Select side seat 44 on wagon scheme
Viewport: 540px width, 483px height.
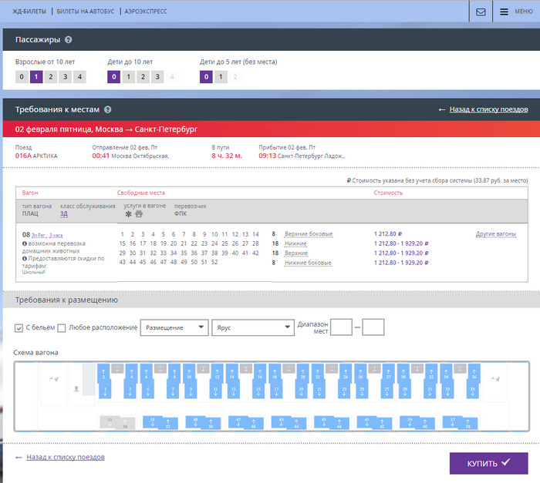[339, 424]
